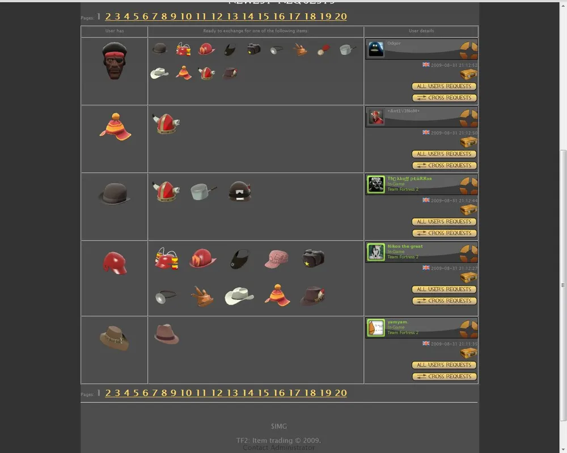Open Nikos the great user profile
Image resolution: width=567 pixels, height=453 pixels.
click(405, 246)
